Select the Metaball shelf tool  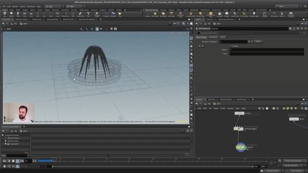tap(113, 14)
